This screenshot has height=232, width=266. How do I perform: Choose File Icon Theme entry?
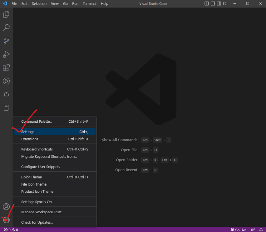(55, 184)
